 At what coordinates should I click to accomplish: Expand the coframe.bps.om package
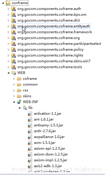(x=9, y=15)
